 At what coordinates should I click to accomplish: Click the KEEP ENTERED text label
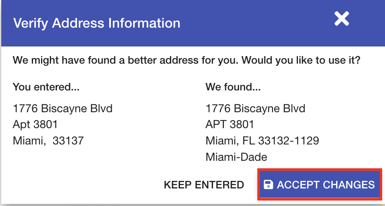[204, 185]
